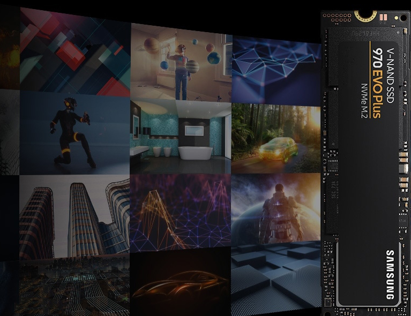The height and width of the screenshot is (316, 411).
Task: Select the orange and purple wireframe mountain image
Action: pos(181,213)
